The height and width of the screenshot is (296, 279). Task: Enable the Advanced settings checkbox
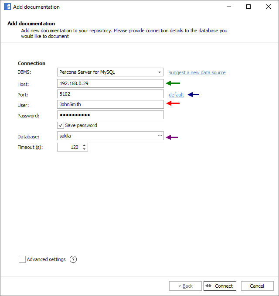(x=22, y=259)
